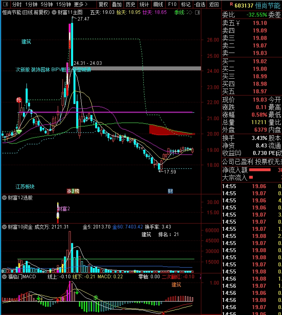The height and width of the screenshot is (315, 282).
Task: Click the ¥ icon next to 卖五
Action: coord(238,23)
